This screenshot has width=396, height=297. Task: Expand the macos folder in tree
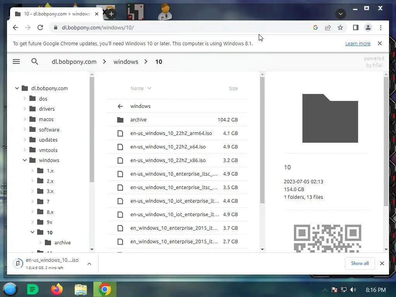[25, 119]
